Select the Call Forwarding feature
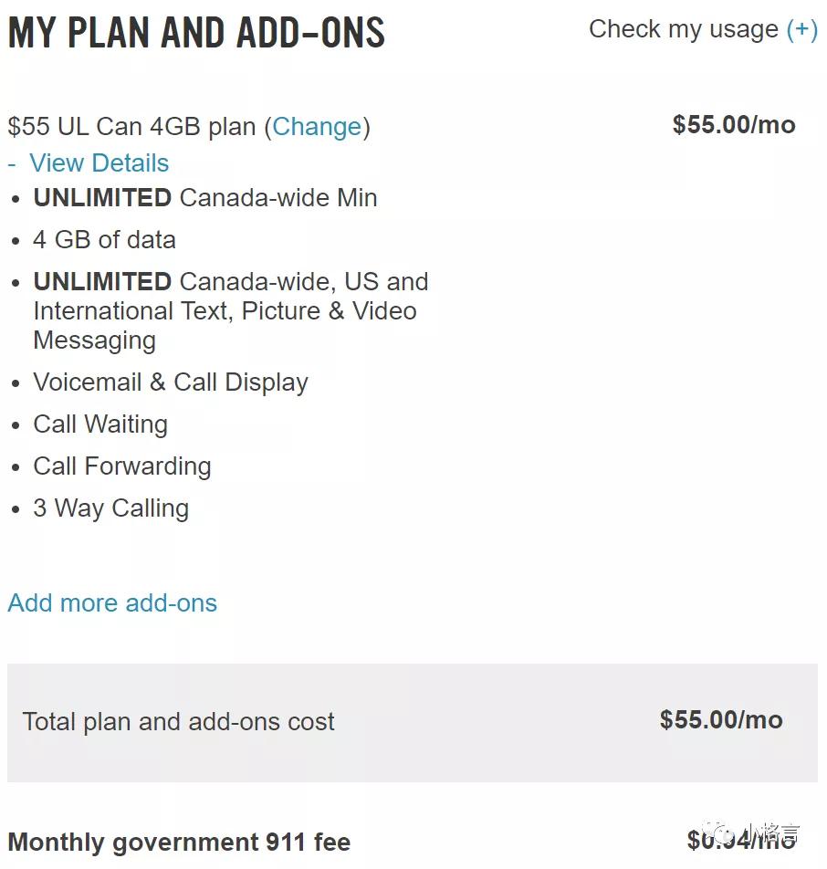827x869 pixels. tap(122, 466)
